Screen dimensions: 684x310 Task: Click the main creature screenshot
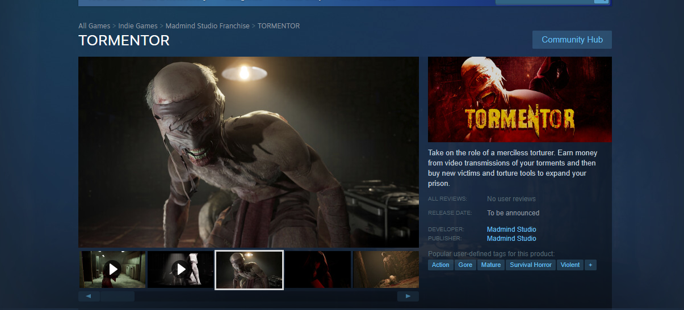pos(249,152)
